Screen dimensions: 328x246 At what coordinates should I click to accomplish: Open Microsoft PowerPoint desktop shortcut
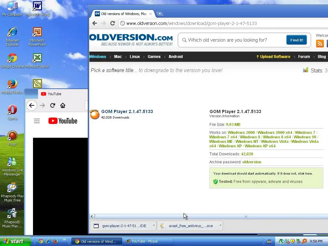pyautogui.click(x=37, y=37)
